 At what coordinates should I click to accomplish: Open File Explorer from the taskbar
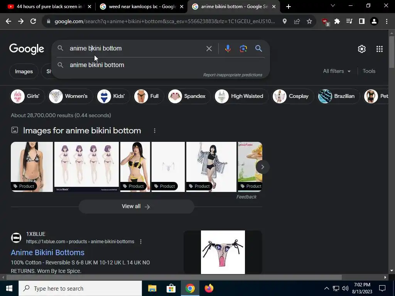(x=152, y=288)
